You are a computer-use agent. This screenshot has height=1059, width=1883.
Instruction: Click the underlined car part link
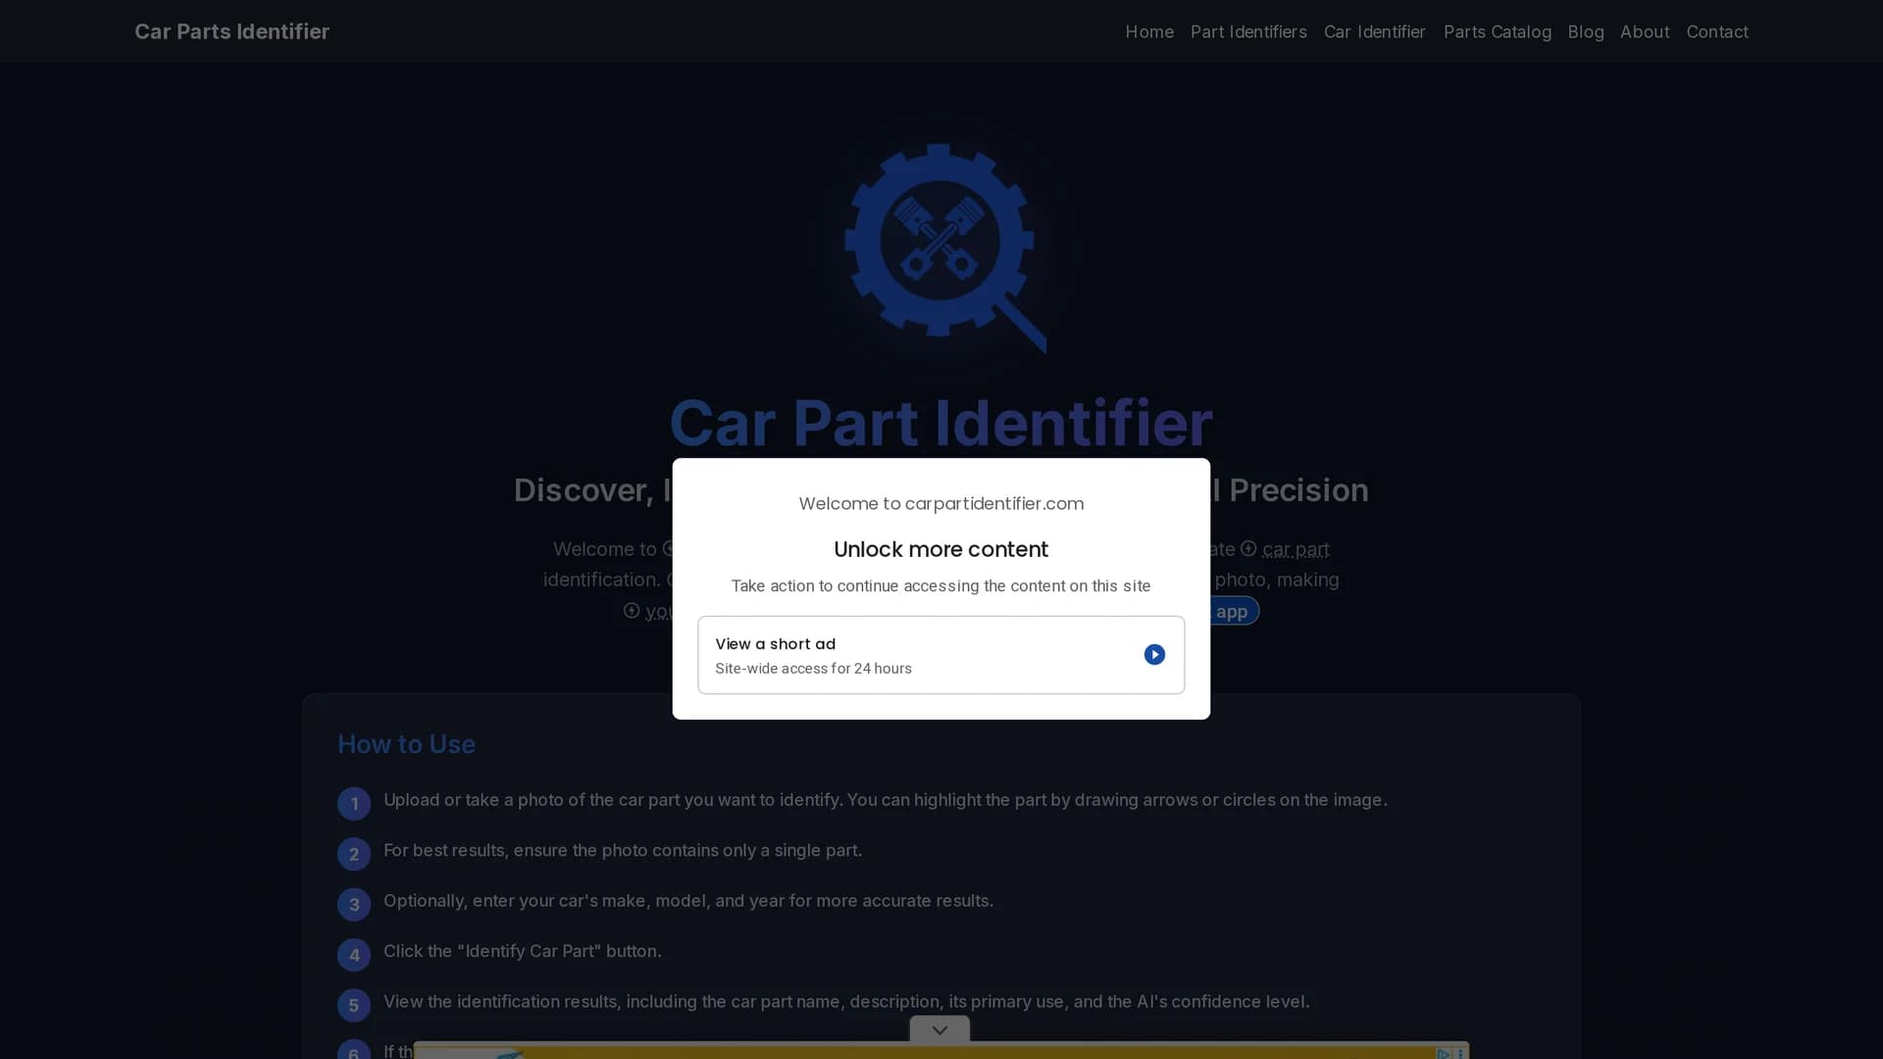pyautogui.click(x=1296, y=549)
